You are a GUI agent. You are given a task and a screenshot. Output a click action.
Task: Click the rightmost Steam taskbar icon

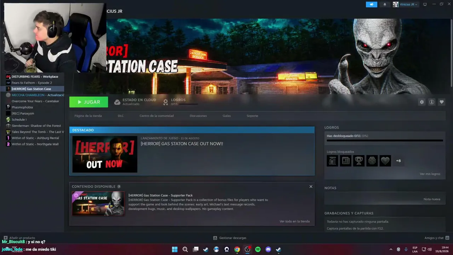point(279,249)
